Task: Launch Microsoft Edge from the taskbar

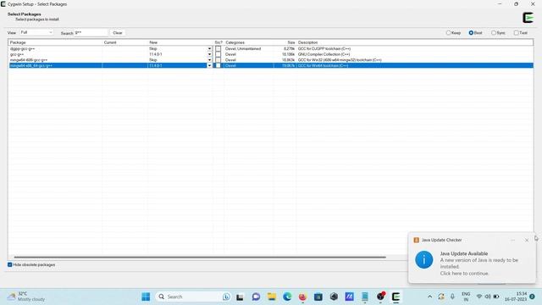Action: click(287, 297)
